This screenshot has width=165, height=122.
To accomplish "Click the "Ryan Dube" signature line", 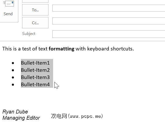I will point(15,112).
